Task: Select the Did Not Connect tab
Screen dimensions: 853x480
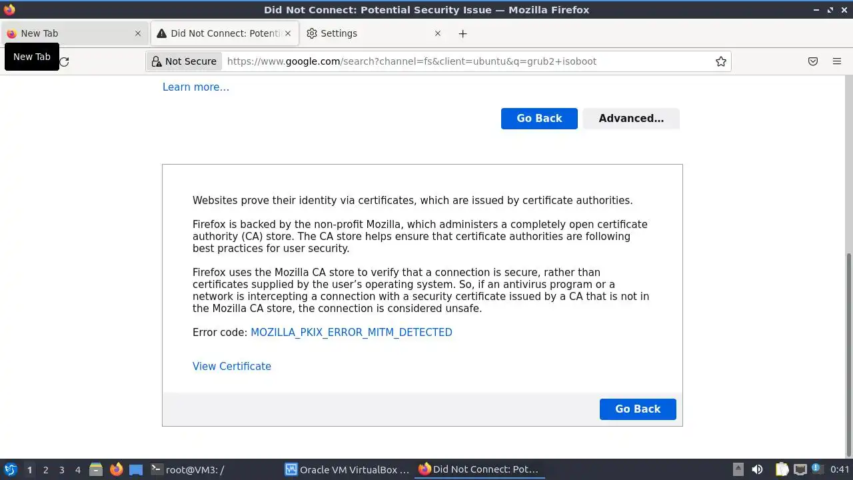Action: coord(225,33)
